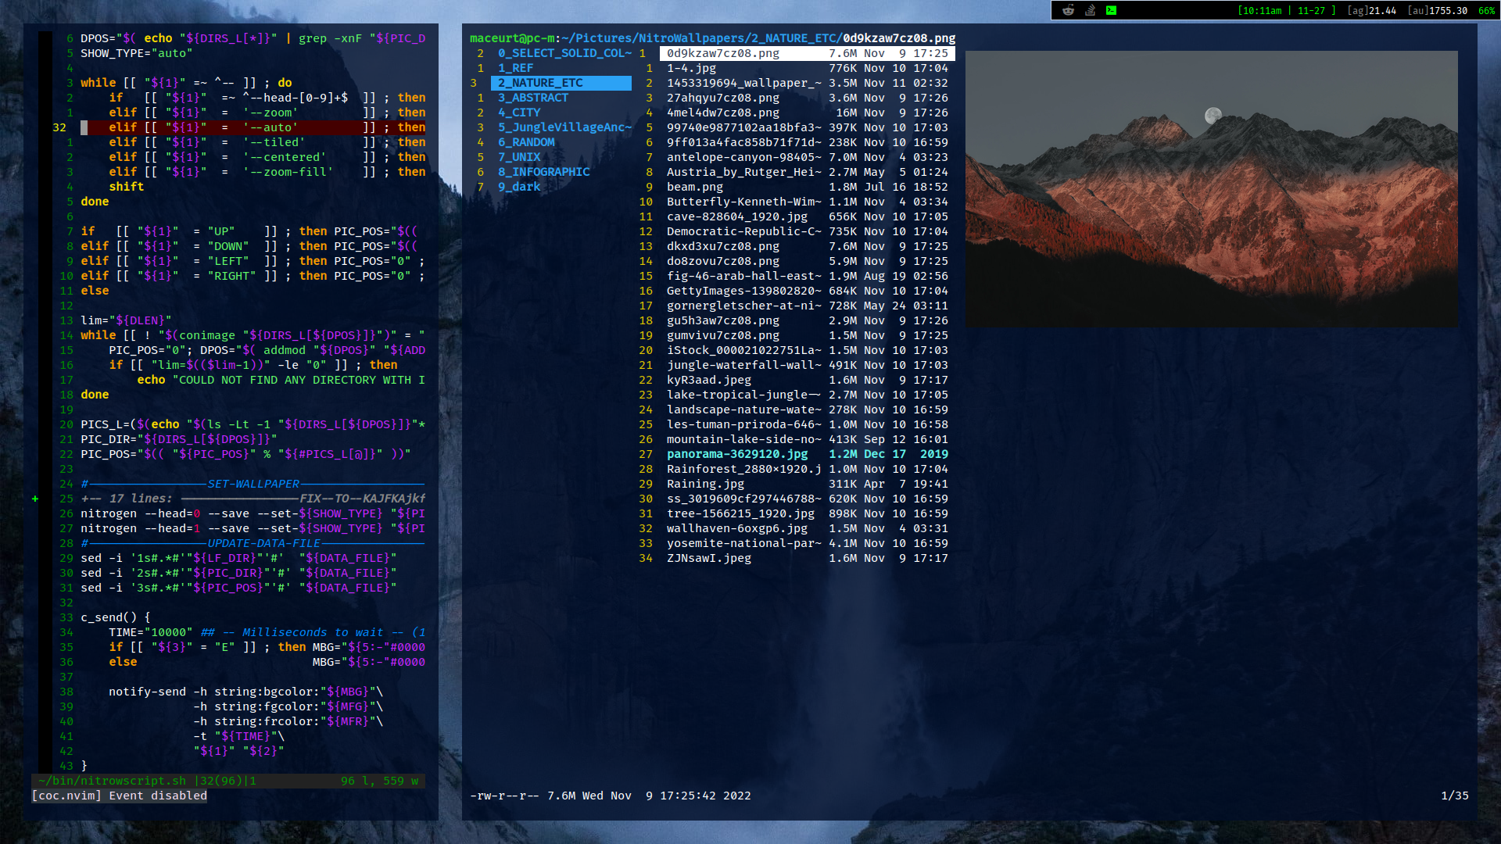Select the file yosemite-national-par~

click(807, 543)
